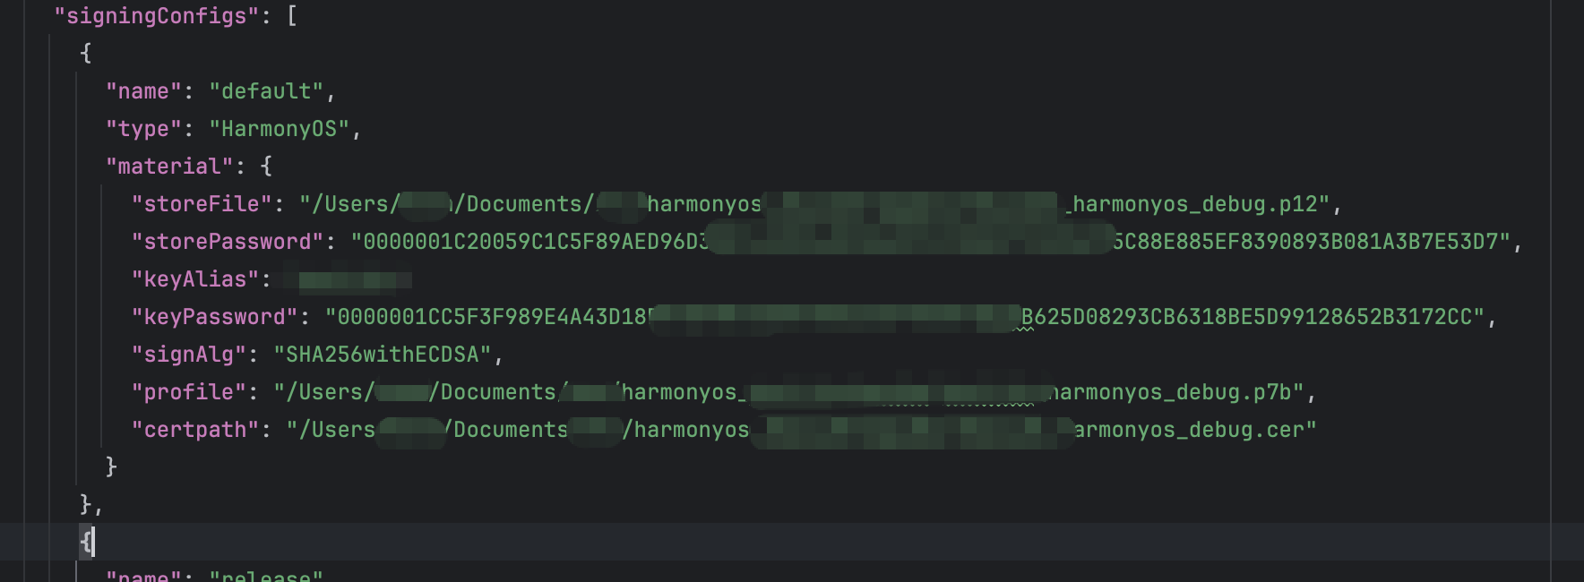Place cursor in the "default" value
This screenshot has height=582, width=1584.
[x=266, y=91]
